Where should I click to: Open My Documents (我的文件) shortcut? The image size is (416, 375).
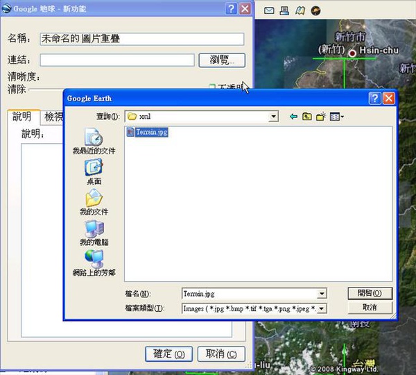coord(94,202)
